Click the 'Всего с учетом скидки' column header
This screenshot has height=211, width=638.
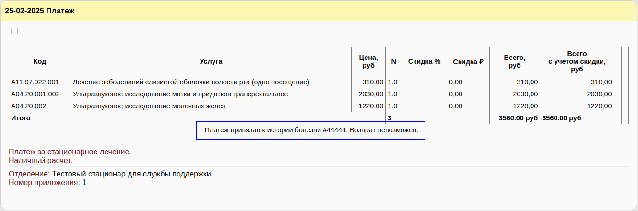tap(577, 61)
